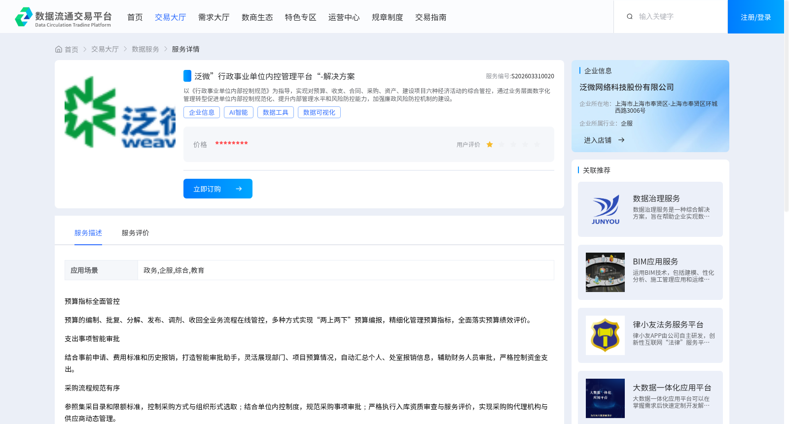
Task: Click the fourth rating star
Action: [x=525, y=144]
